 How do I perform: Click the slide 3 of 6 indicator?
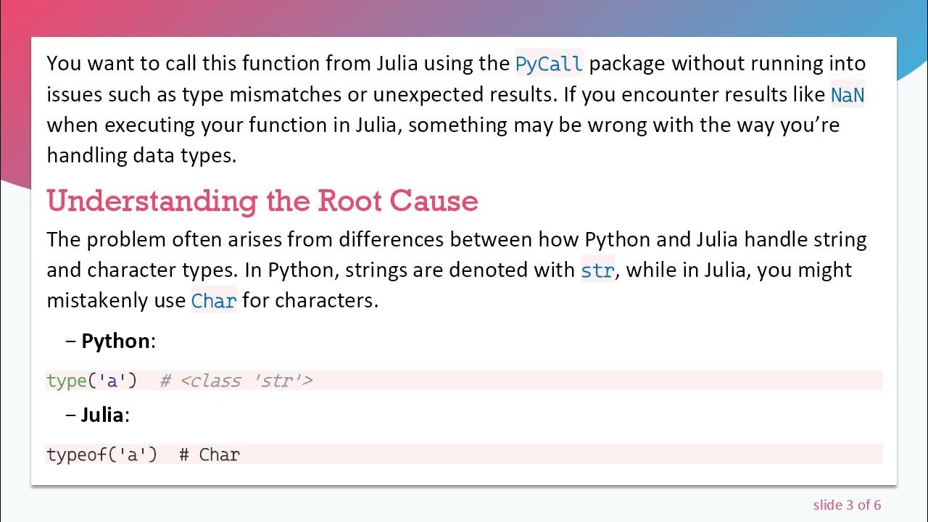pos(847,505)
